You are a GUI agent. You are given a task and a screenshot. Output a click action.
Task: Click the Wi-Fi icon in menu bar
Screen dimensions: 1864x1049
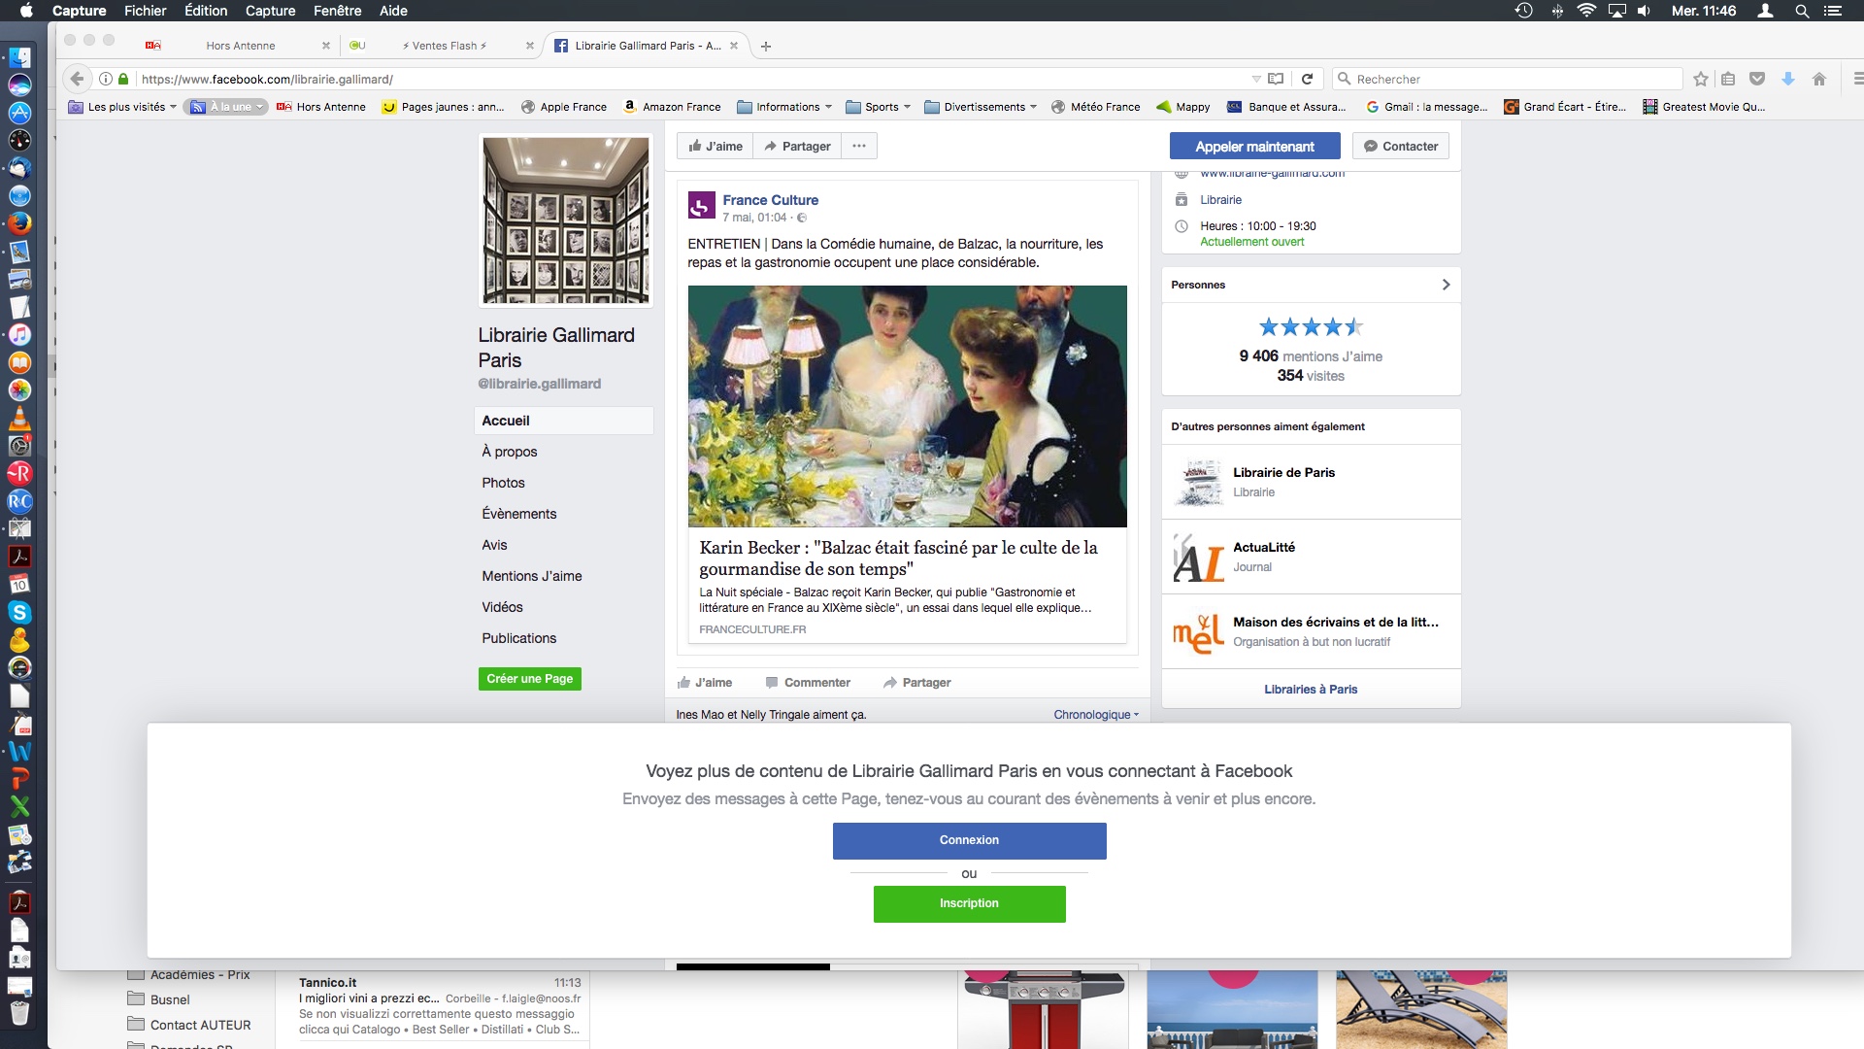[x=1586, y=11]
